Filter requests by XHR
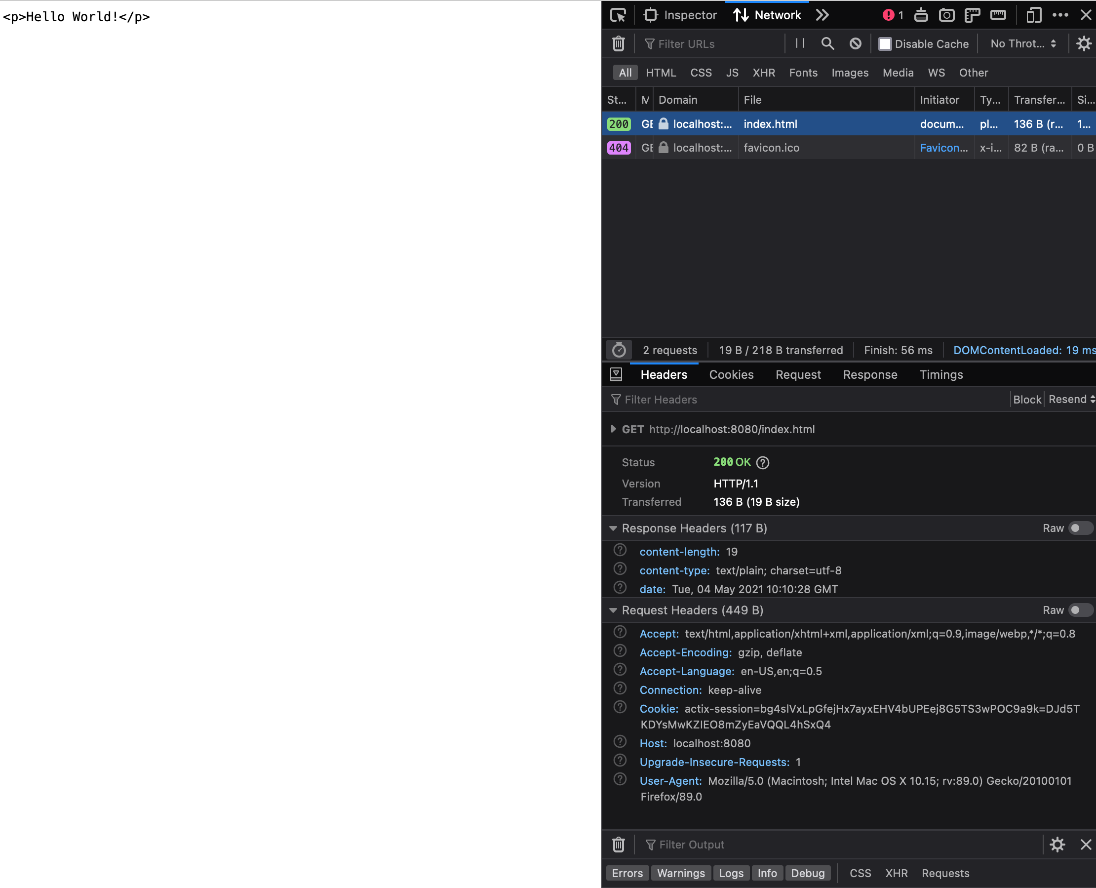 764,73
